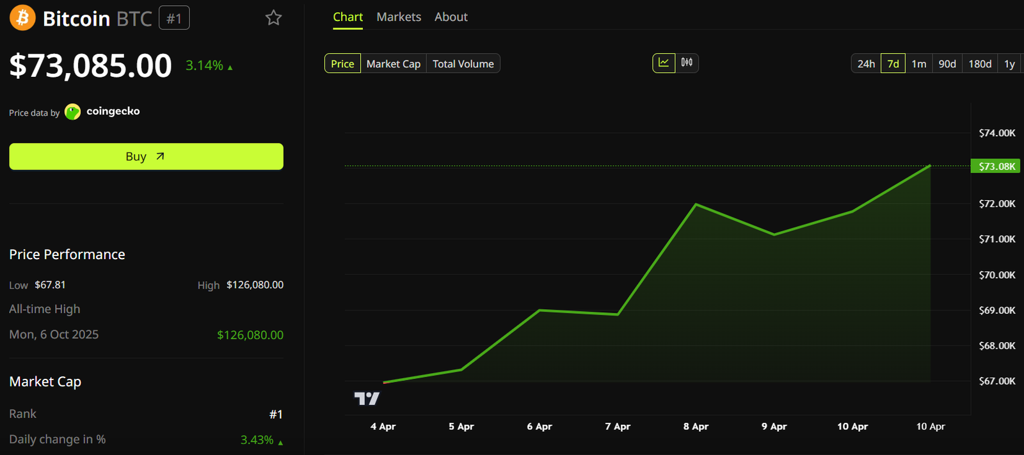Set time range to 24h
Screen dimensions: 1024x455
[866, 64]
